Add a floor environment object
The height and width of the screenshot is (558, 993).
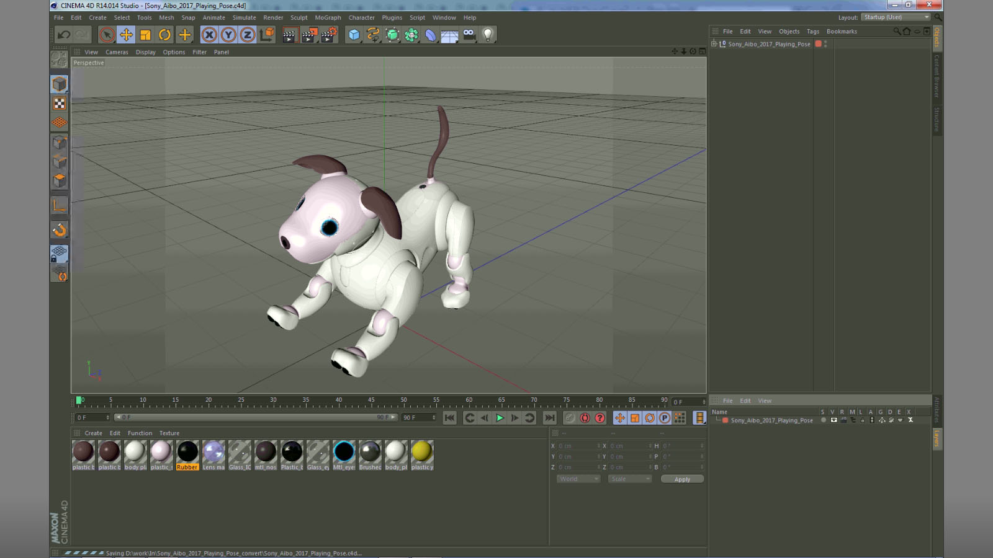coord(449,35)
